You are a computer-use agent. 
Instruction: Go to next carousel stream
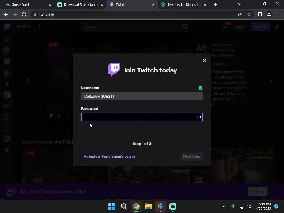271,81
